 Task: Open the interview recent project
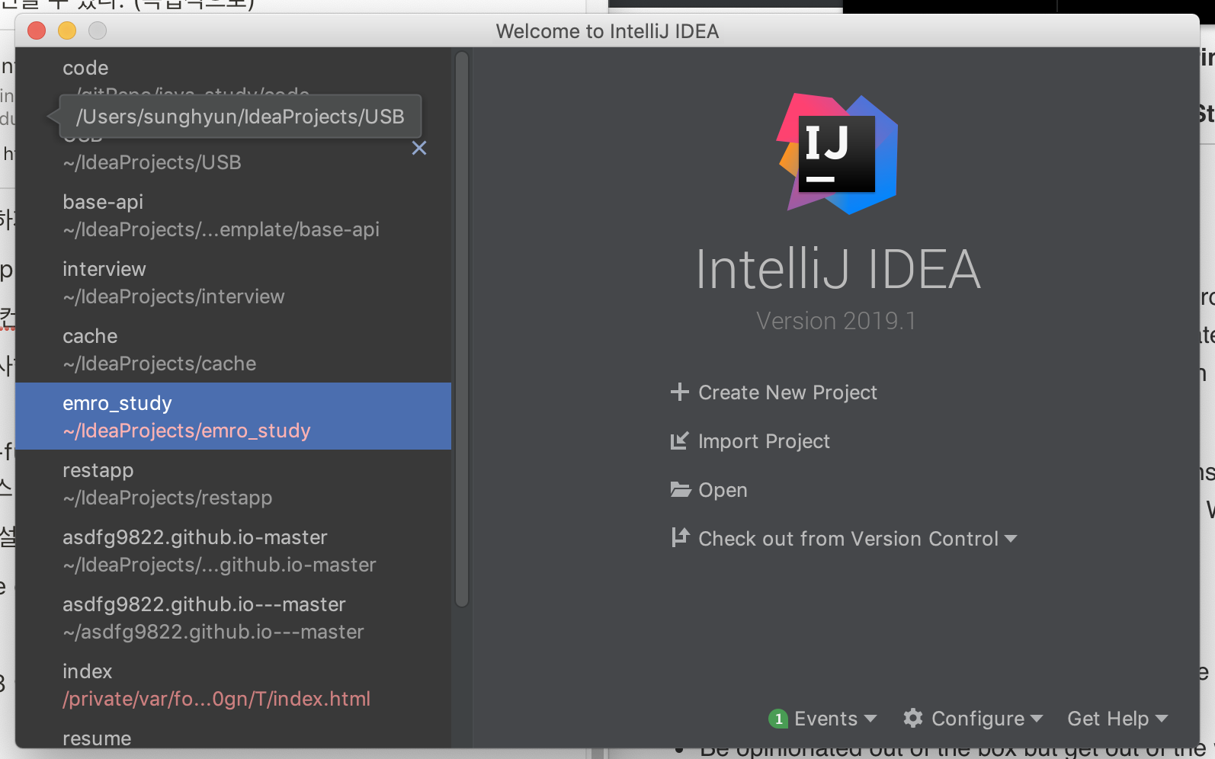[233, 282]
